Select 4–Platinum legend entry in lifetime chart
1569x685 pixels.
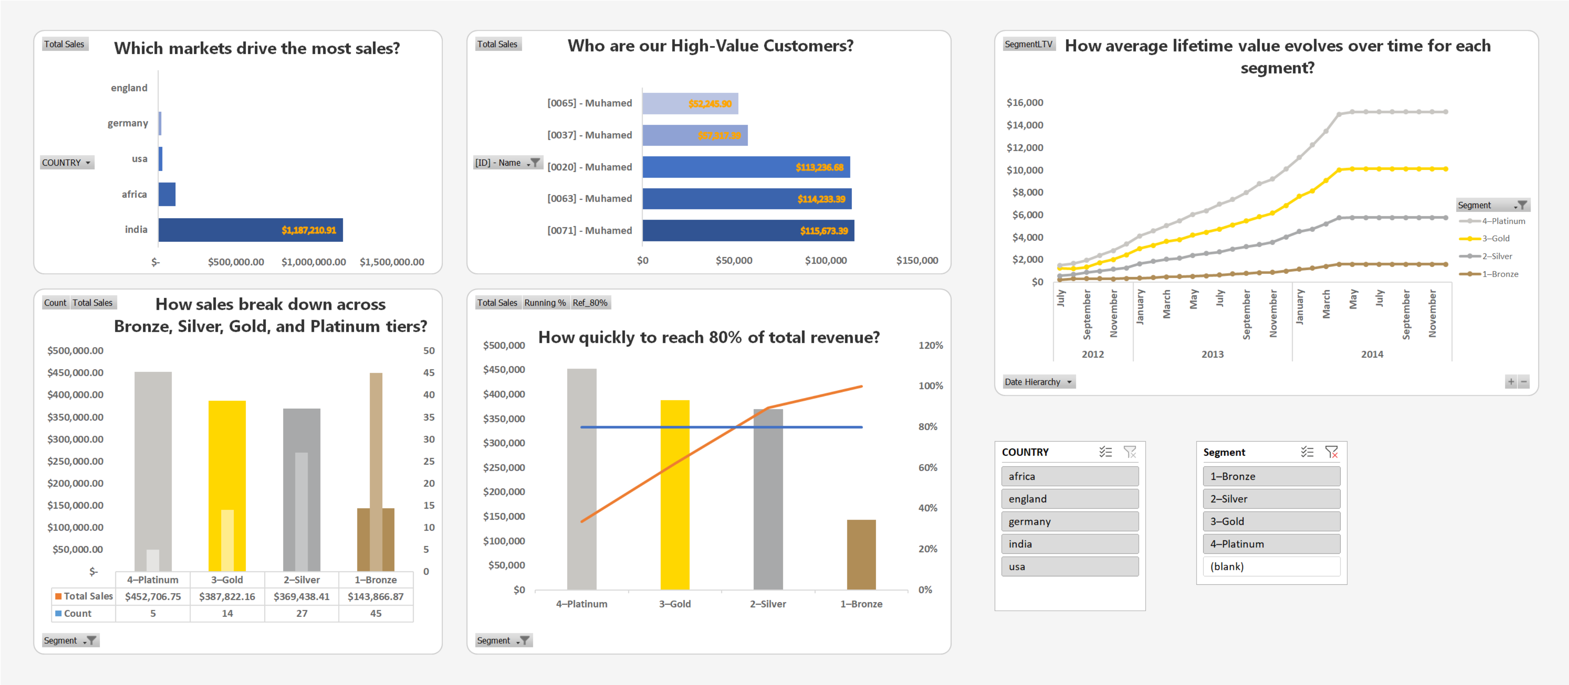pos(1492,221)
